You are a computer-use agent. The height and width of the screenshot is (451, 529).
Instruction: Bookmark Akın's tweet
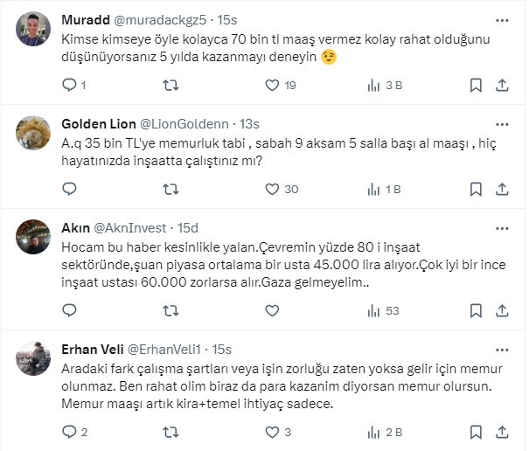(x=476, y=310)
